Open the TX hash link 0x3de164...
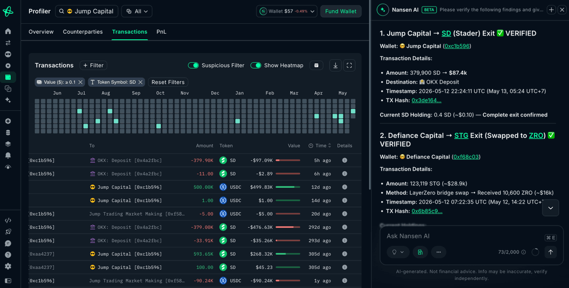Viewport: 569px width, 288px height. click(x=426, y=100)
